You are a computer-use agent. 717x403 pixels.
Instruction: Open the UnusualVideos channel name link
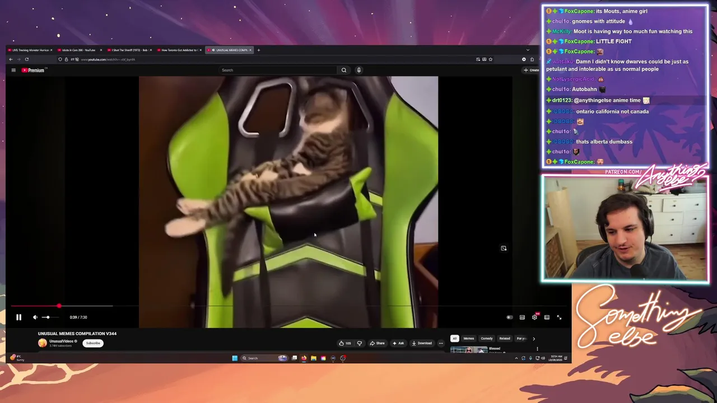coord(61,341)
